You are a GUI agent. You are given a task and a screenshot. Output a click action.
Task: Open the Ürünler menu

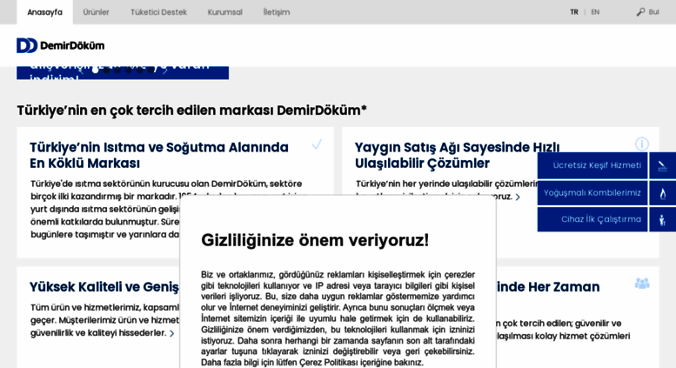point(97,12)
